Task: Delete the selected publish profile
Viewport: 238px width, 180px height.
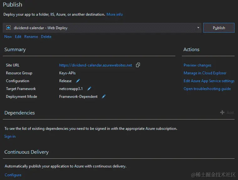Action: click(x=46, y=37)
